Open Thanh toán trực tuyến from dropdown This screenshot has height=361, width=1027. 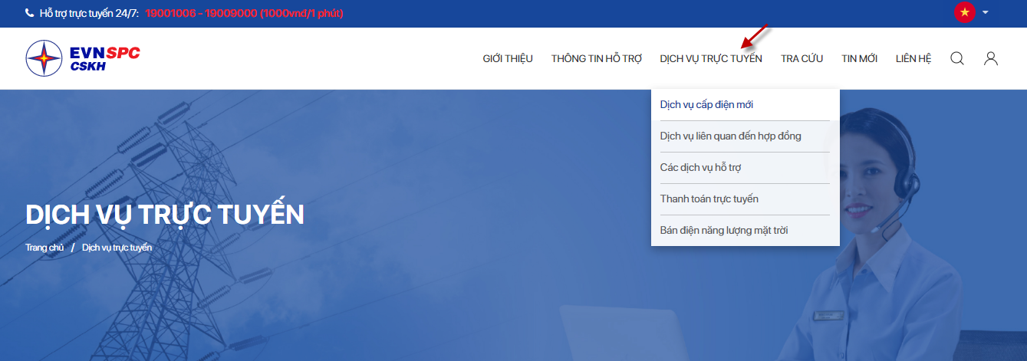pyautogui.click(x=709, y=199)
